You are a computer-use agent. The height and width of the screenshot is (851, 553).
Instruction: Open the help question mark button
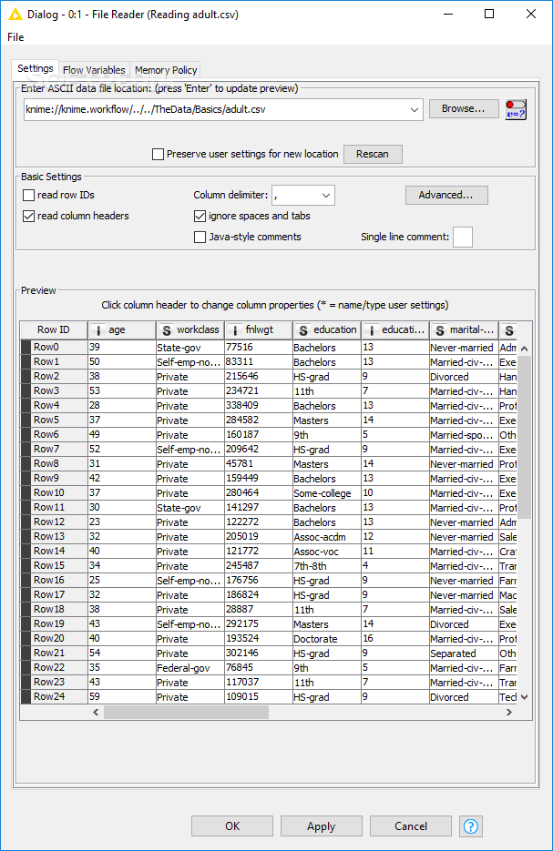(x=470, y=826)
